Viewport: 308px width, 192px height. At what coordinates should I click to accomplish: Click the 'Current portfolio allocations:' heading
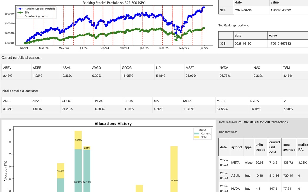pos(21,58)
